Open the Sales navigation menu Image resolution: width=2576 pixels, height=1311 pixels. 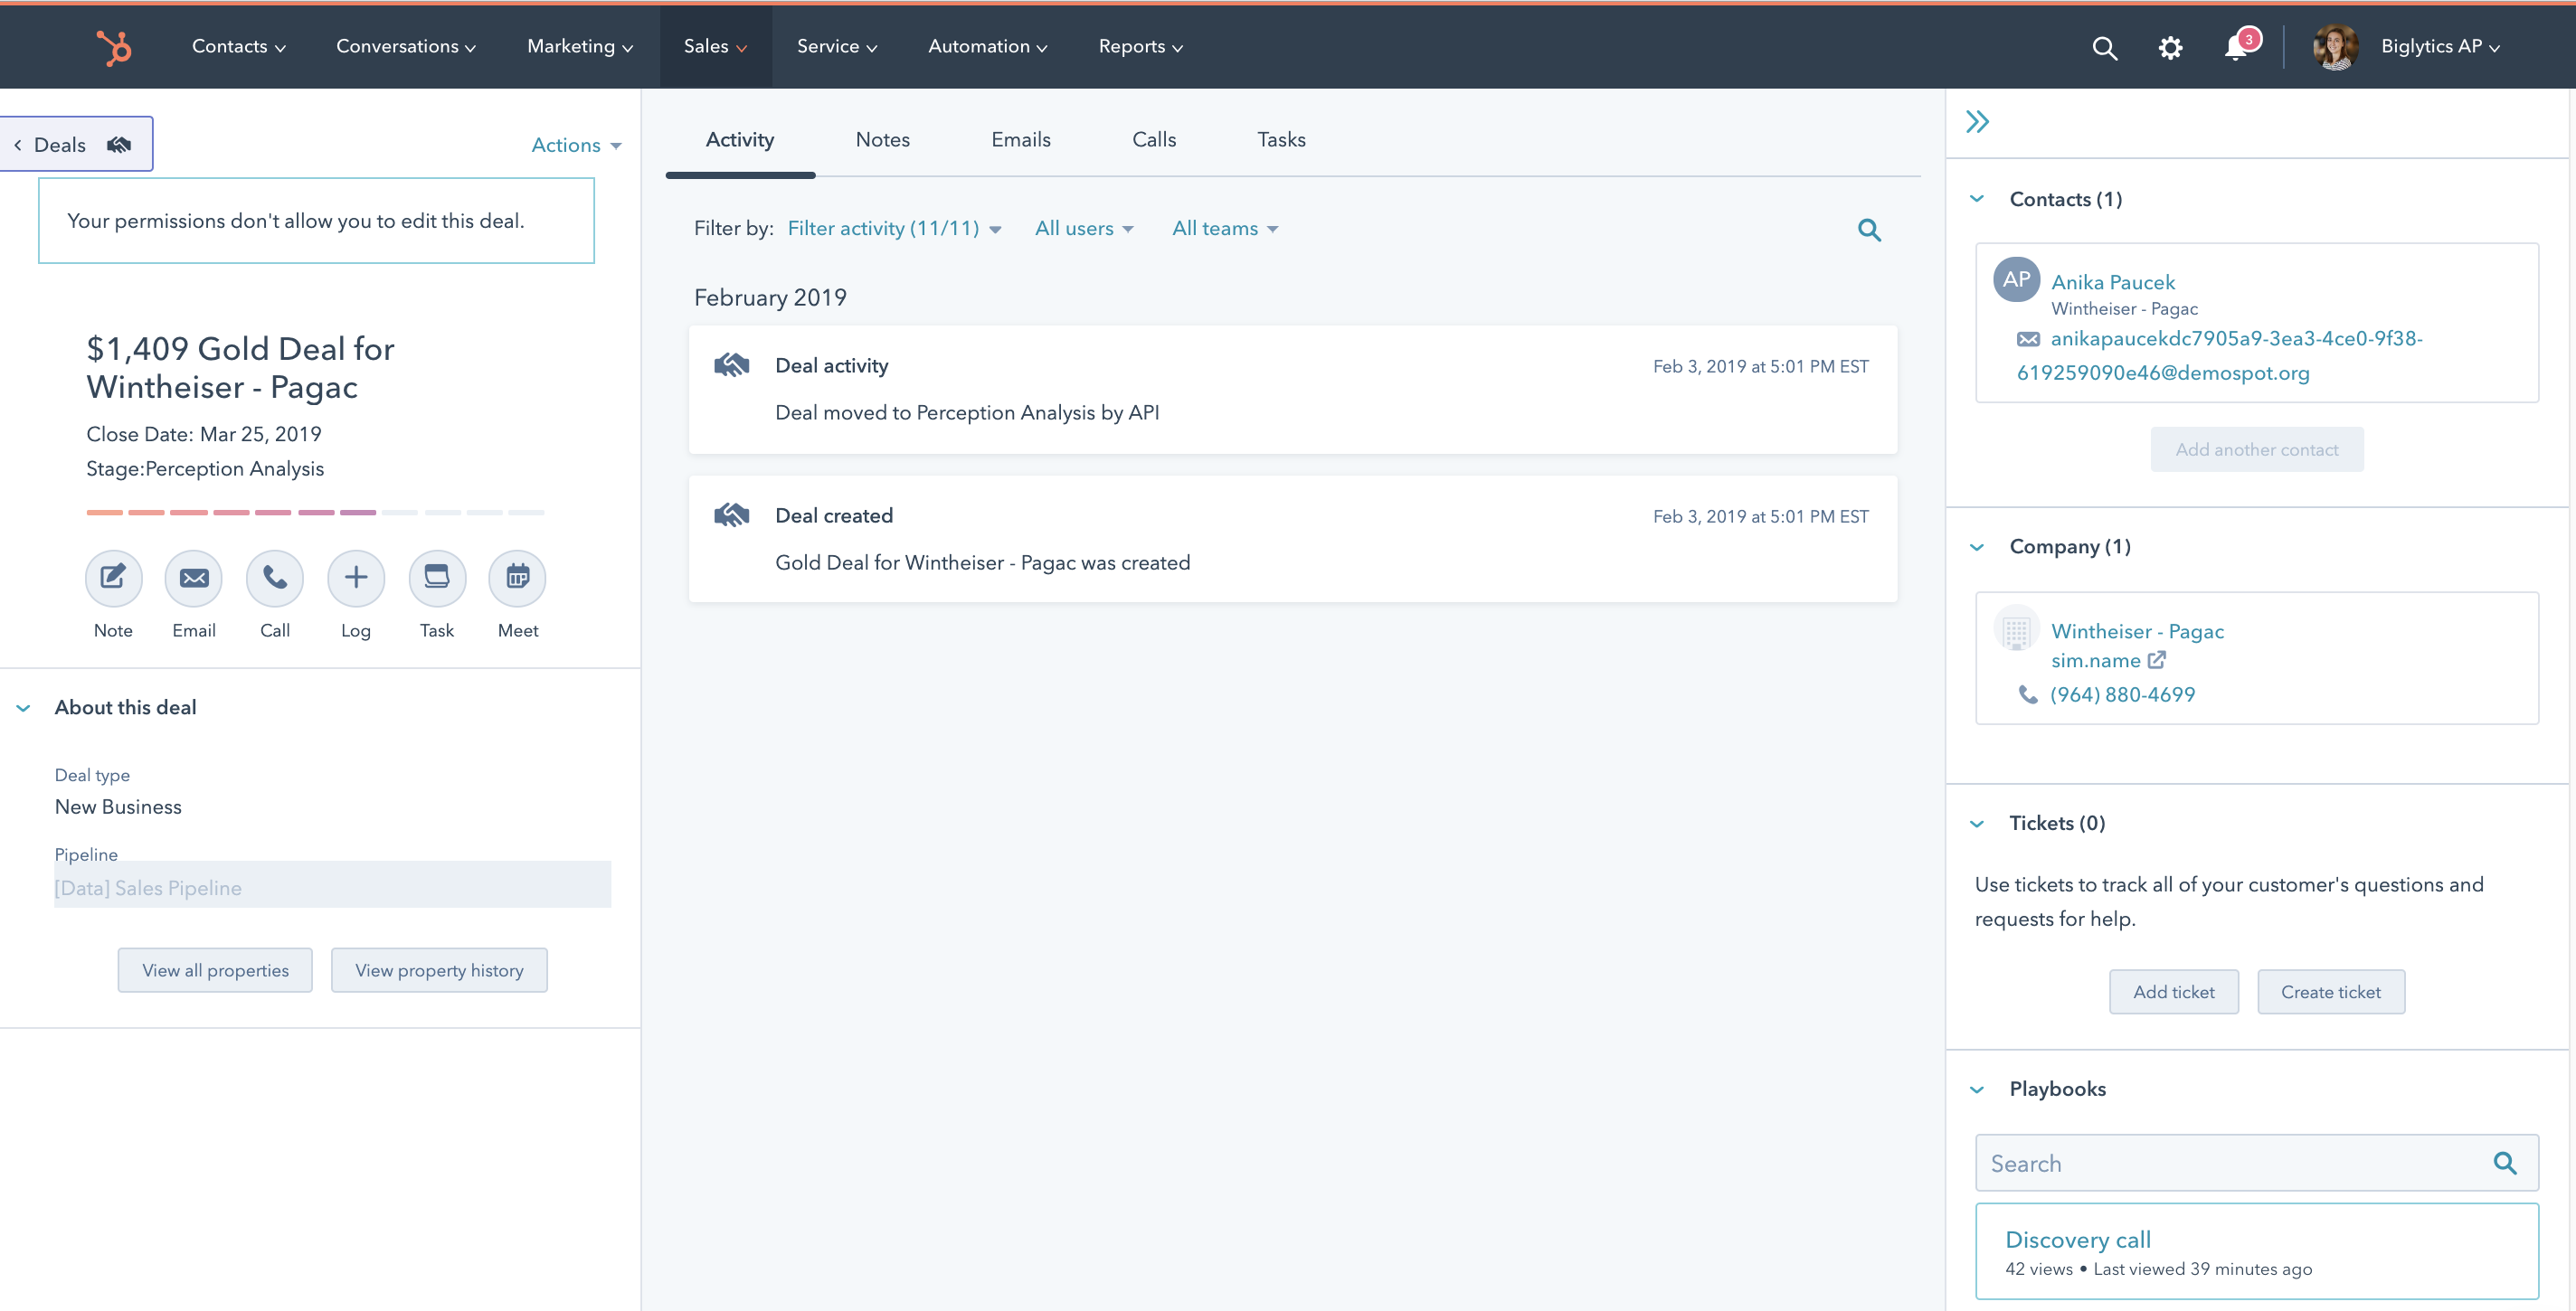tap(715, 47)
